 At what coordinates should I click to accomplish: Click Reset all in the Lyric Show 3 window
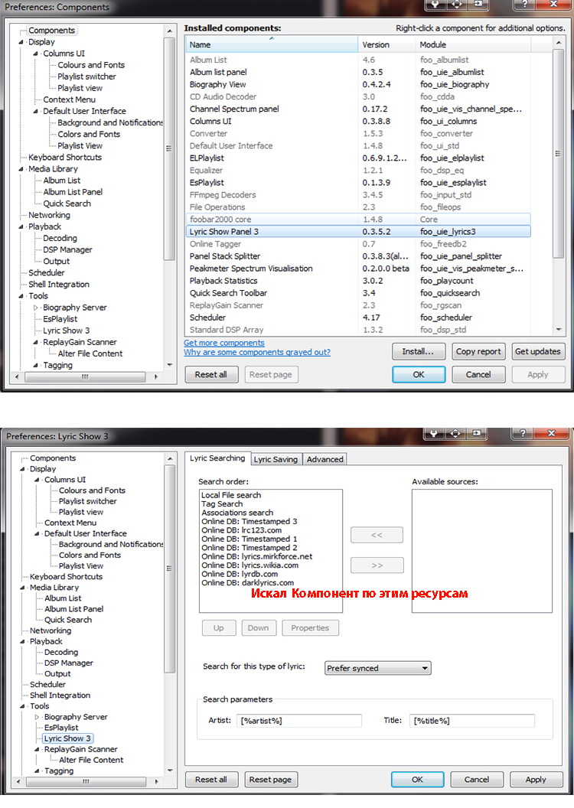point(210,780)
